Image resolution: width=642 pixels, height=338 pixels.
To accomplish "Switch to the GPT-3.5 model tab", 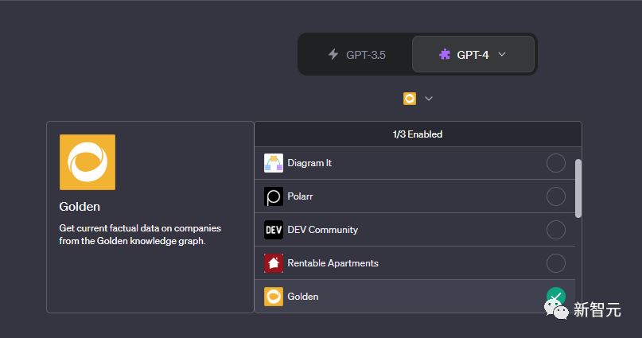I will (x=356, y=55).
